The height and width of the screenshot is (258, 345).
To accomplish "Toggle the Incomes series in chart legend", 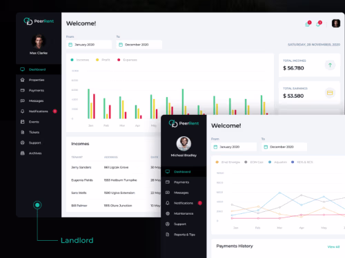I will (80, 60).
